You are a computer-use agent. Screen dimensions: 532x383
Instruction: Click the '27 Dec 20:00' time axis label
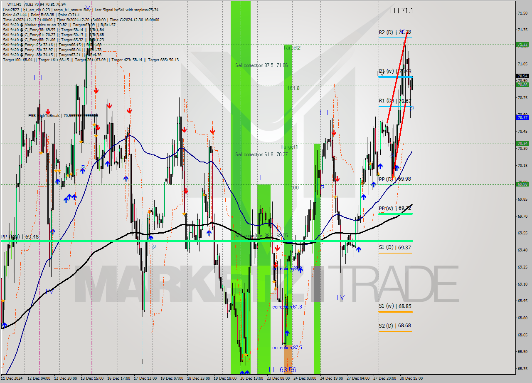pyautogui.click(x=384, y=378)
